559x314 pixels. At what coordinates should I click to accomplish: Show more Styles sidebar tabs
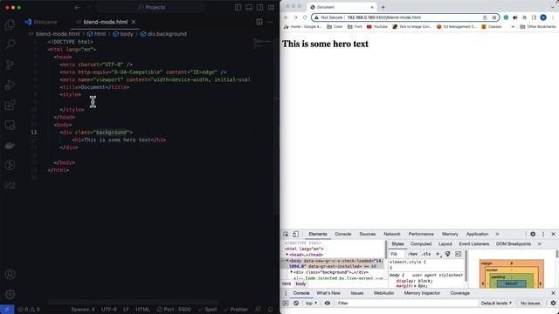540,244
